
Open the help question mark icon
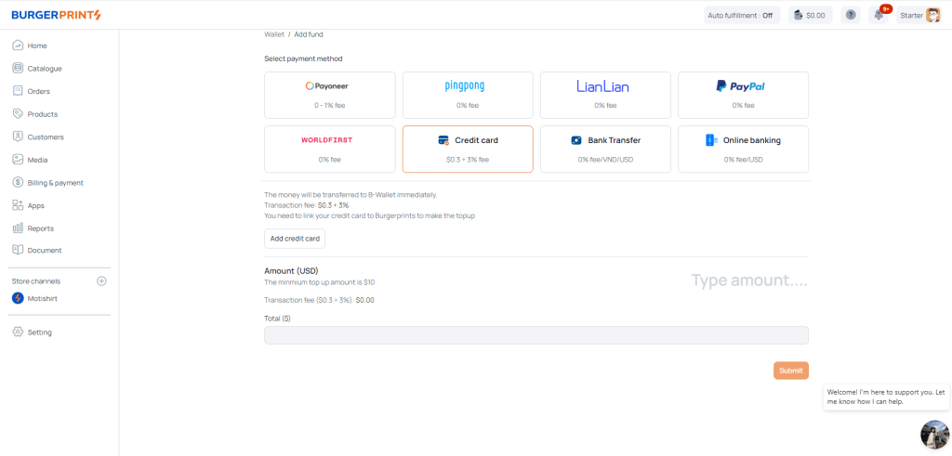click(850, 15)
